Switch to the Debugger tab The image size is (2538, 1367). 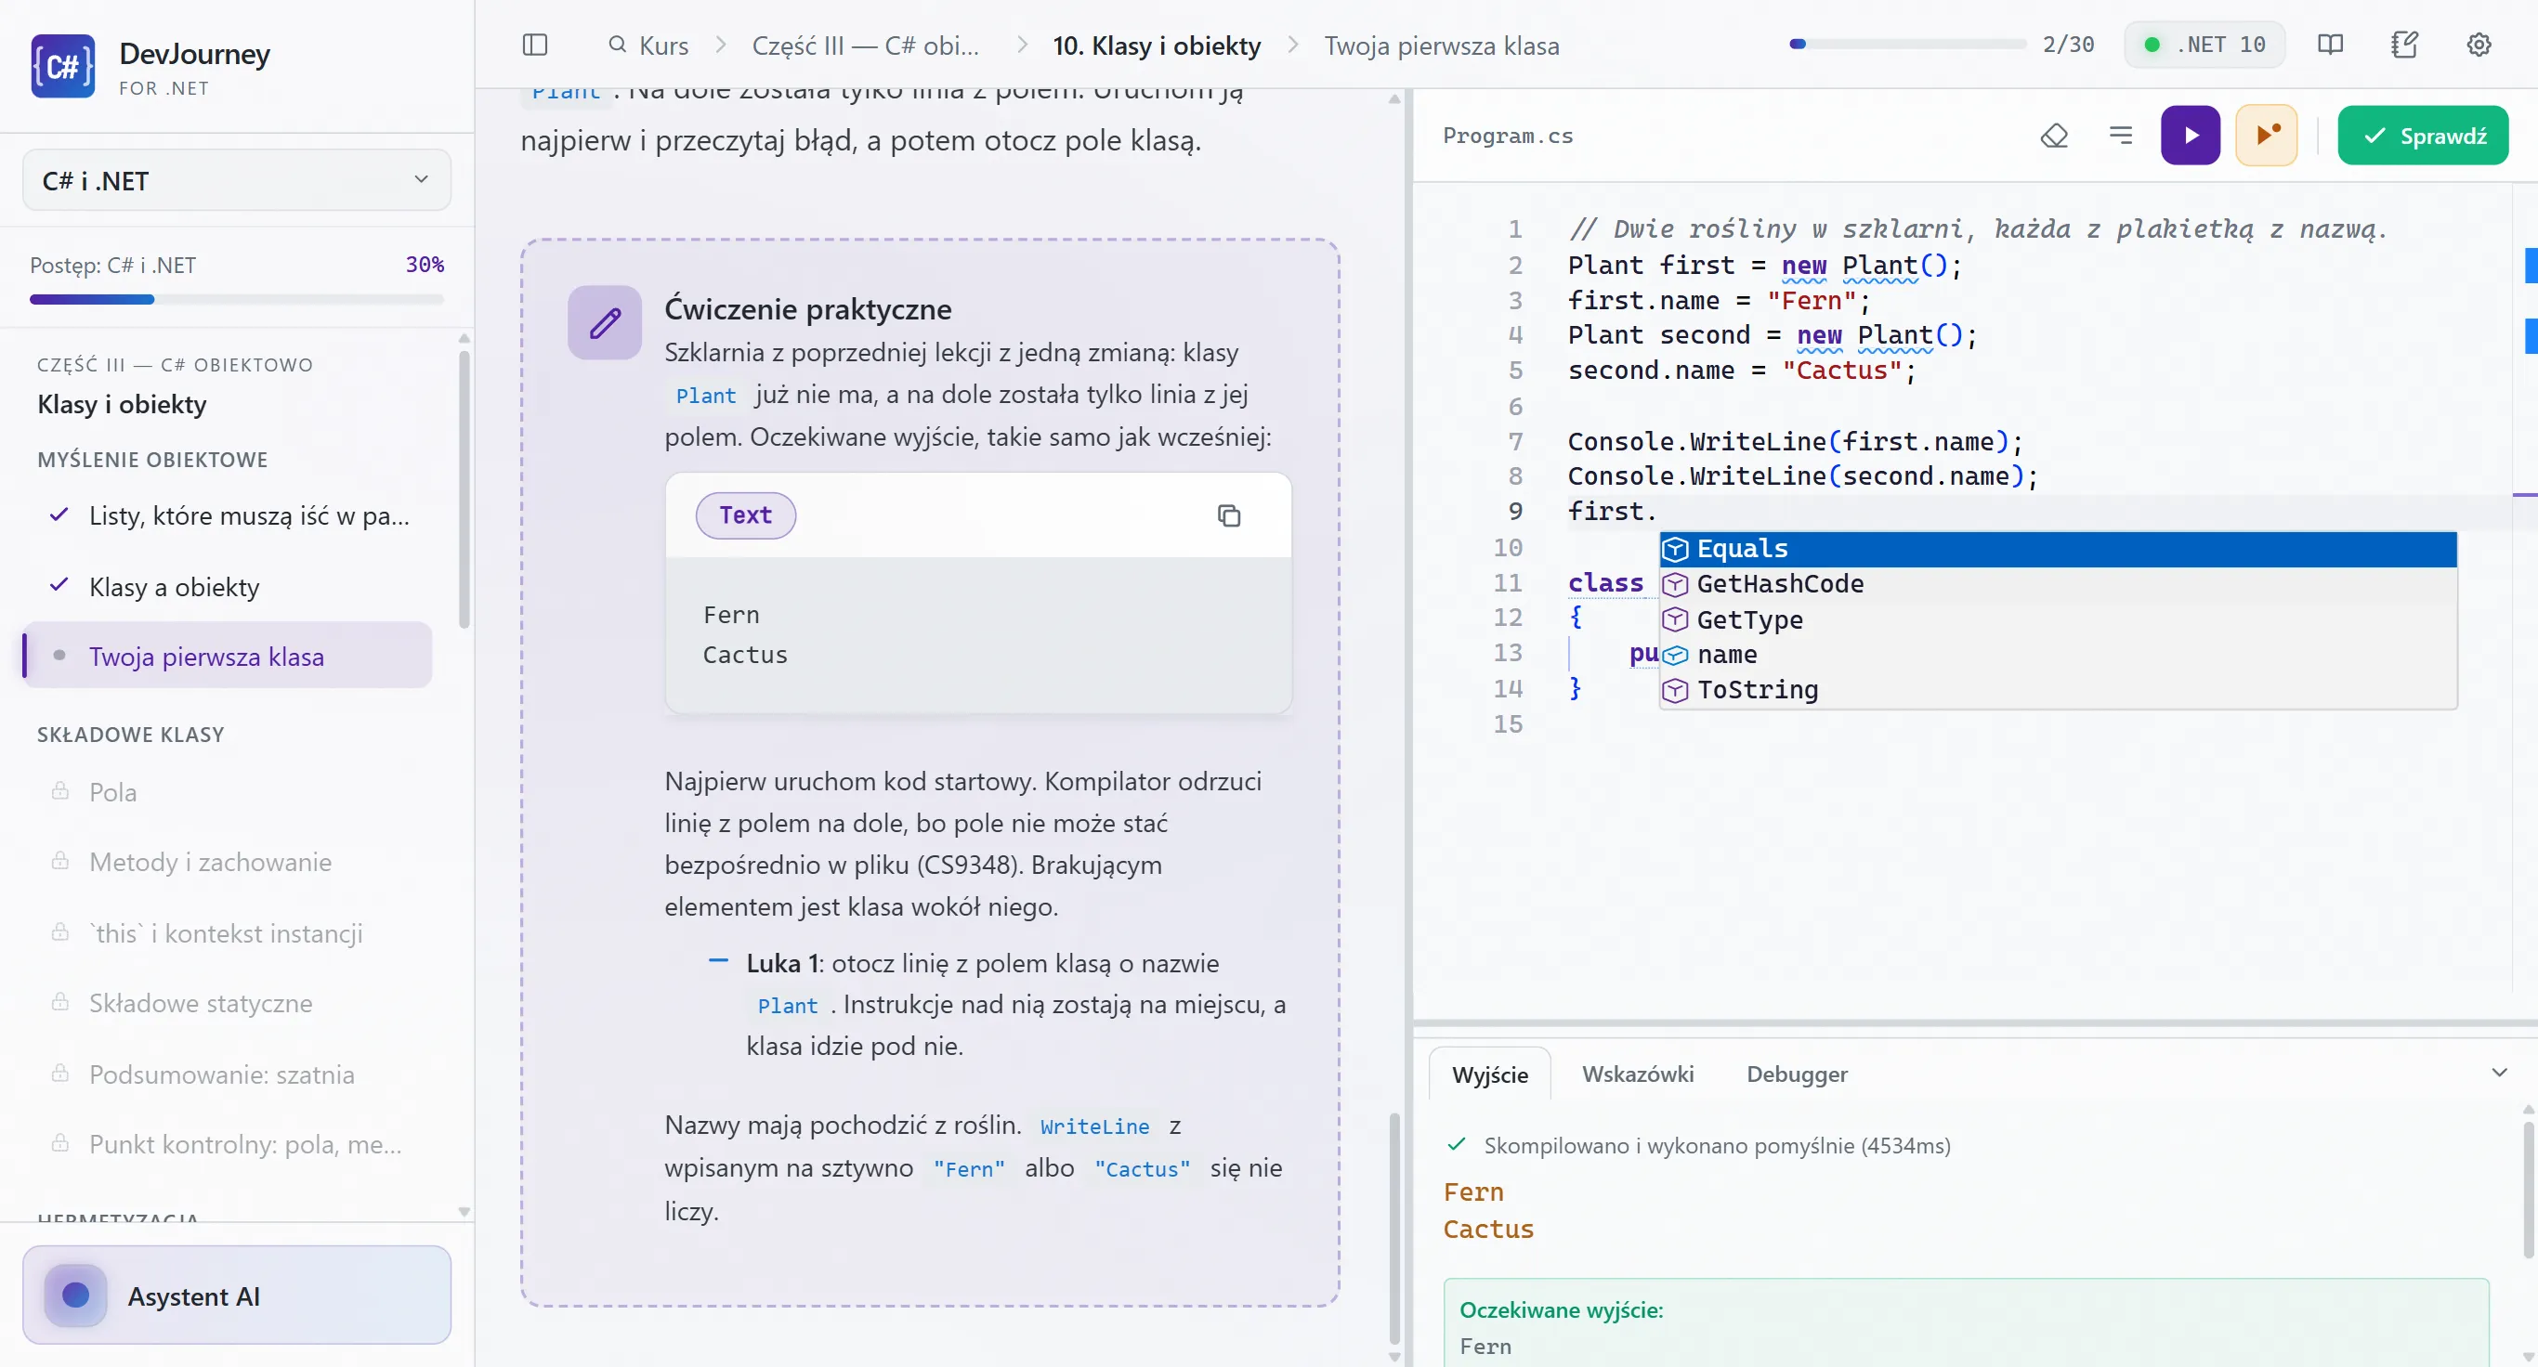1797,1074
